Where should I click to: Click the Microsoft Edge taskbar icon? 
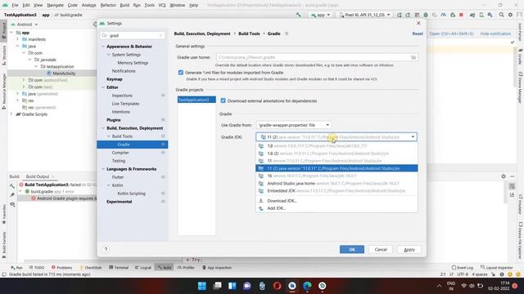tap(307, 286)
